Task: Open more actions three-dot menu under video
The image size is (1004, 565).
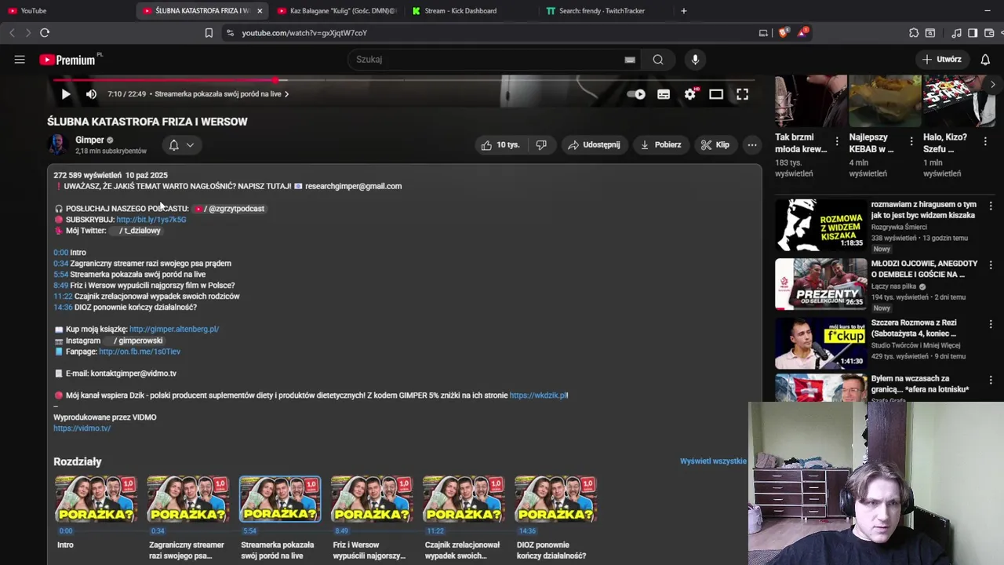Action: click(x=752, y=144)
